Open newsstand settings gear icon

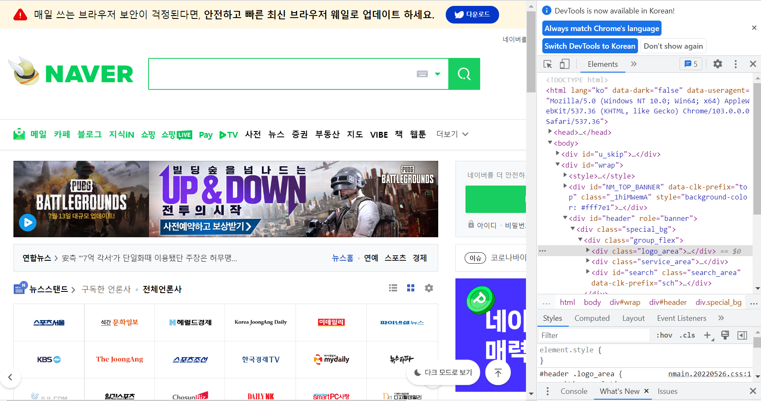pyautogui.click(x=429, y=288)
